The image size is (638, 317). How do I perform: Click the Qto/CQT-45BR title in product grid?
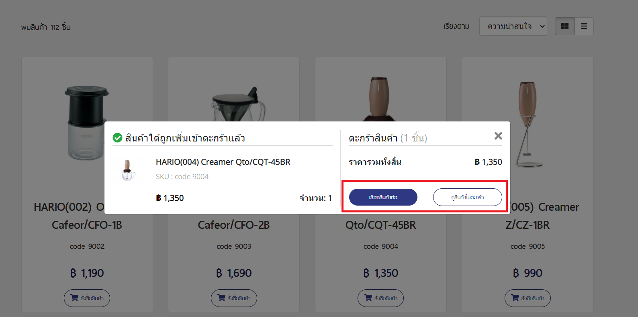380,225
